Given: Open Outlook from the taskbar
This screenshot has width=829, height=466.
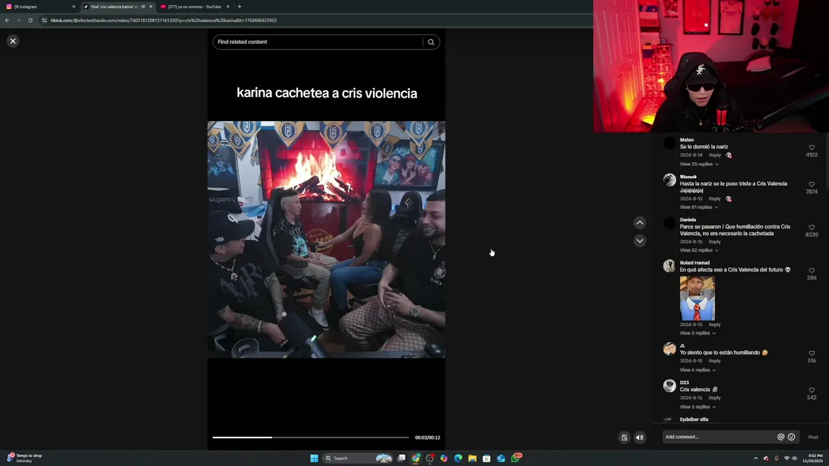Looking at the screenshot, I should 501,458.
